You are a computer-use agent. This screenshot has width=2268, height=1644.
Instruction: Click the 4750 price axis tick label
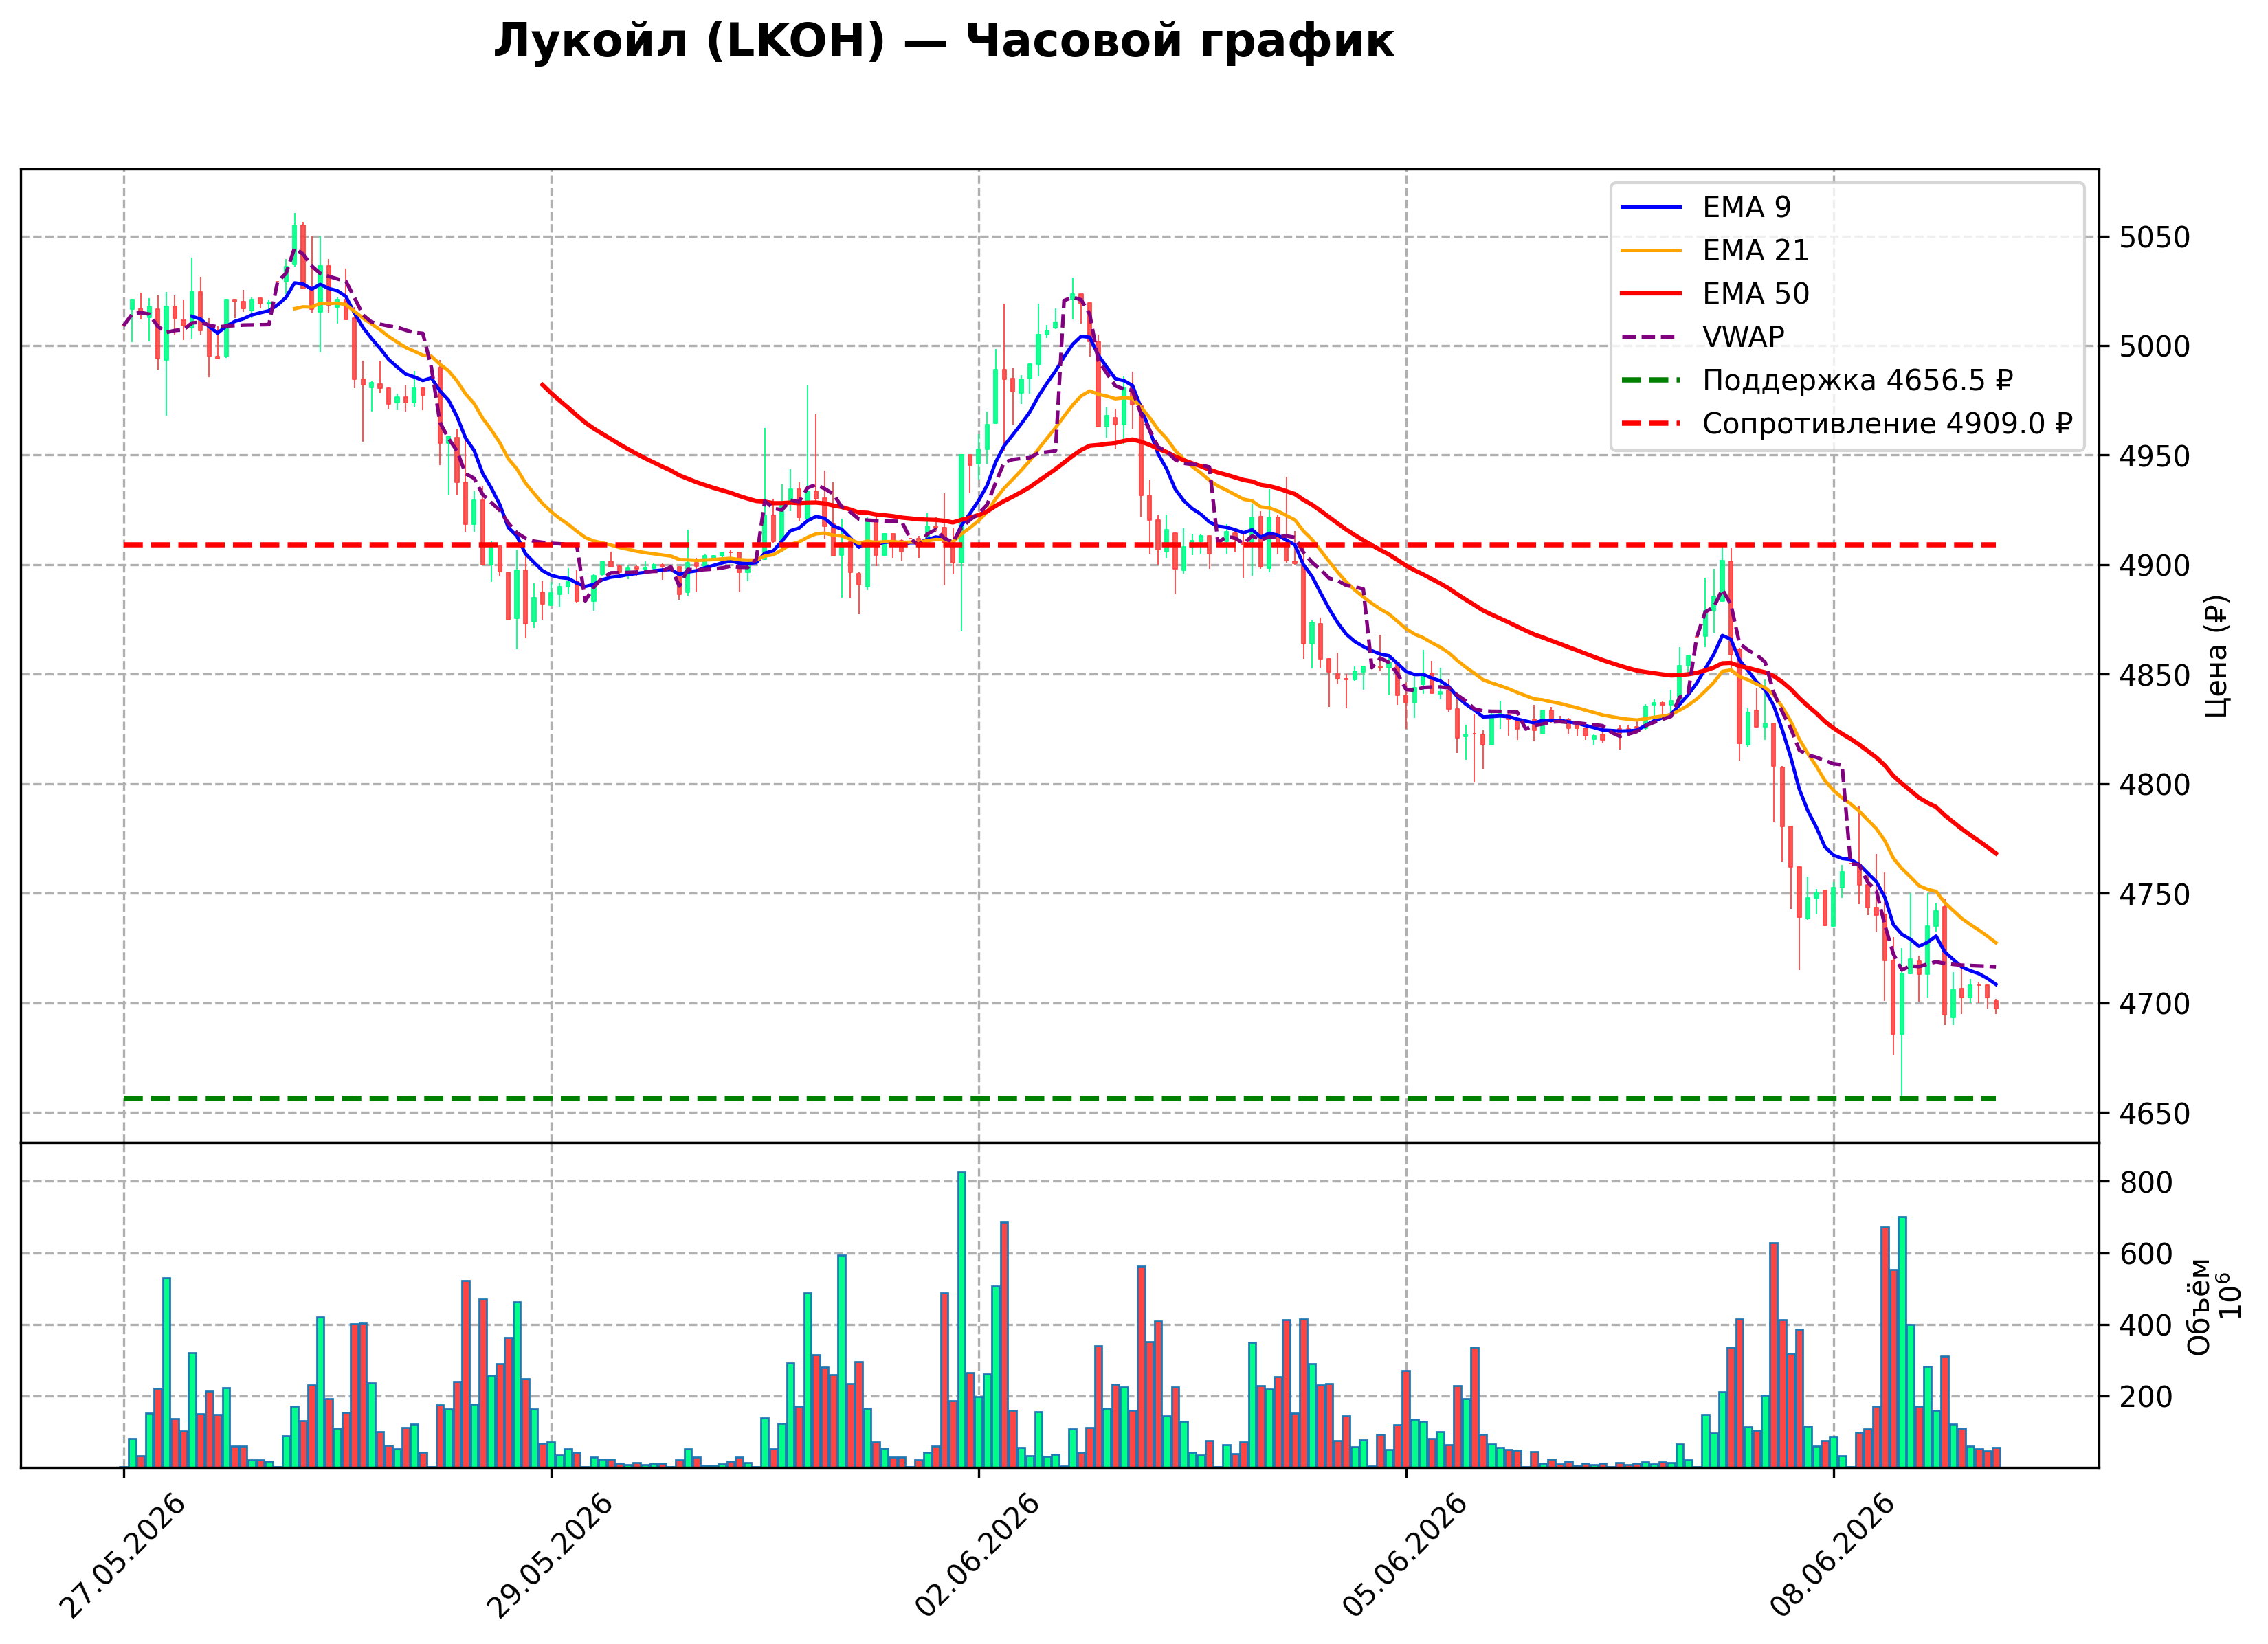tap(2155, 894)
